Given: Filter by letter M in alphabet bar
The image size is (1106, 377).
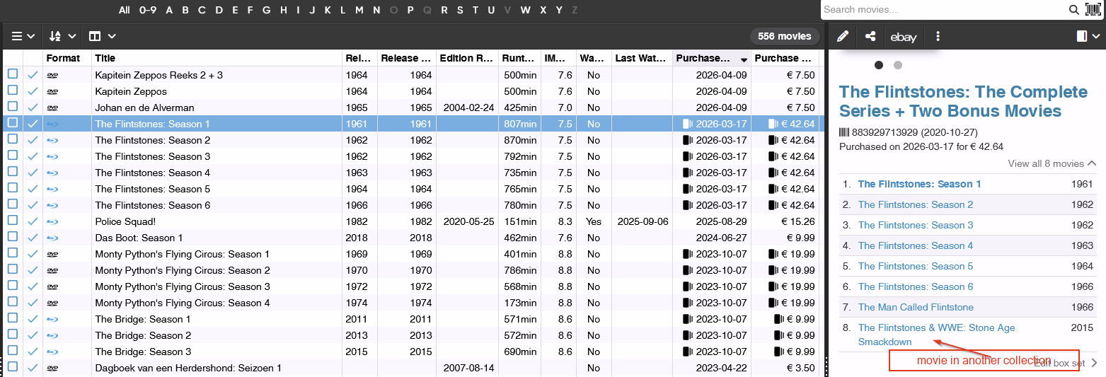Looking at the screenshot, I should (359, 10).
